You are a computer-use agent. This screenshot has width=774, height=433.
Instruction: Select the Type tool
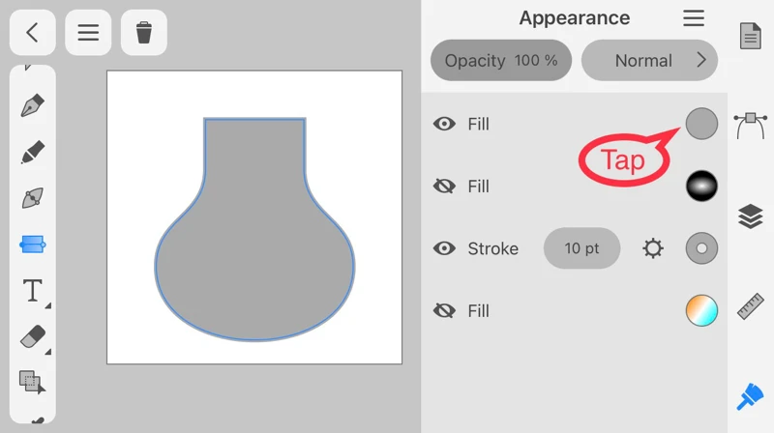click(33, 290)
